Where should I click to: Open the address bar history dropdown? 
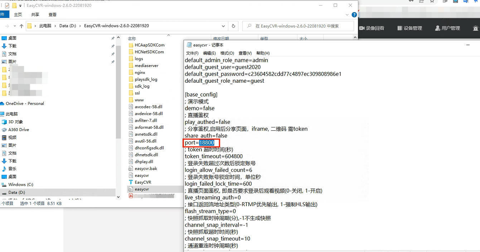click(x=223, y=26)
